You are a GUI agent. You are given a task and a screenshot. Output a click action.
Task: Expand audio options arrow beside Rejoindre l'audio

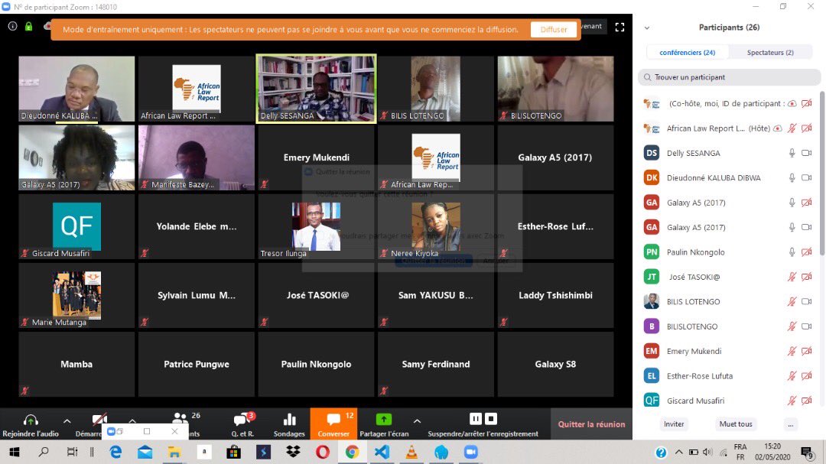pos(67,421)
